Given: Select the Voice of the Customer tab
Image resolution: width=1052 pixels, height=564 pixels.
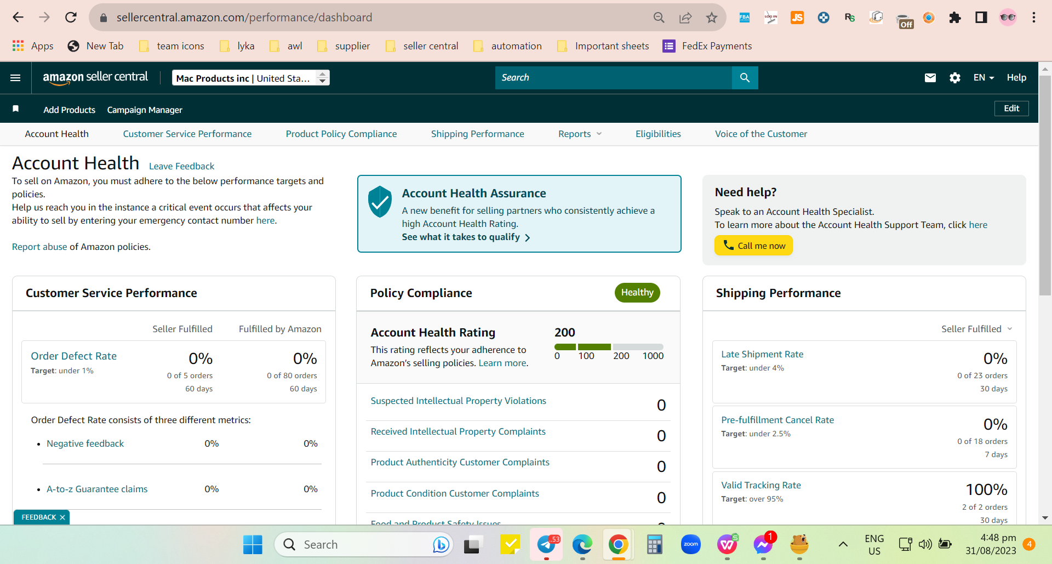Looking at the screenshot, I should [x=761, y=134].
